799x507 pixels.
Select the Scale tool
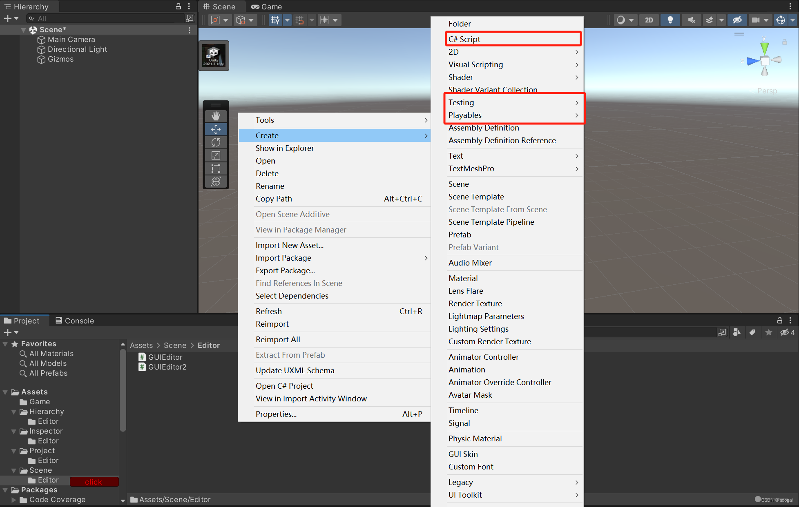[x=216, y=155]
